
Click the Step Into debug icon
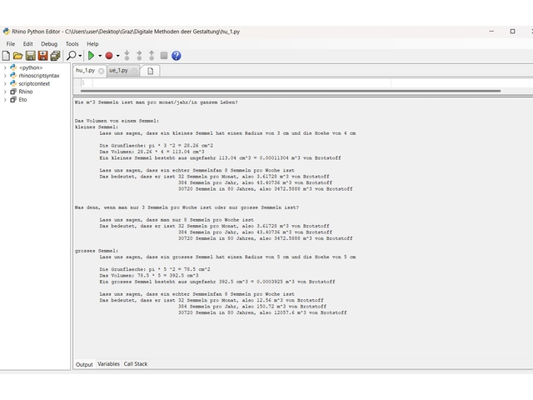[127, 55]
